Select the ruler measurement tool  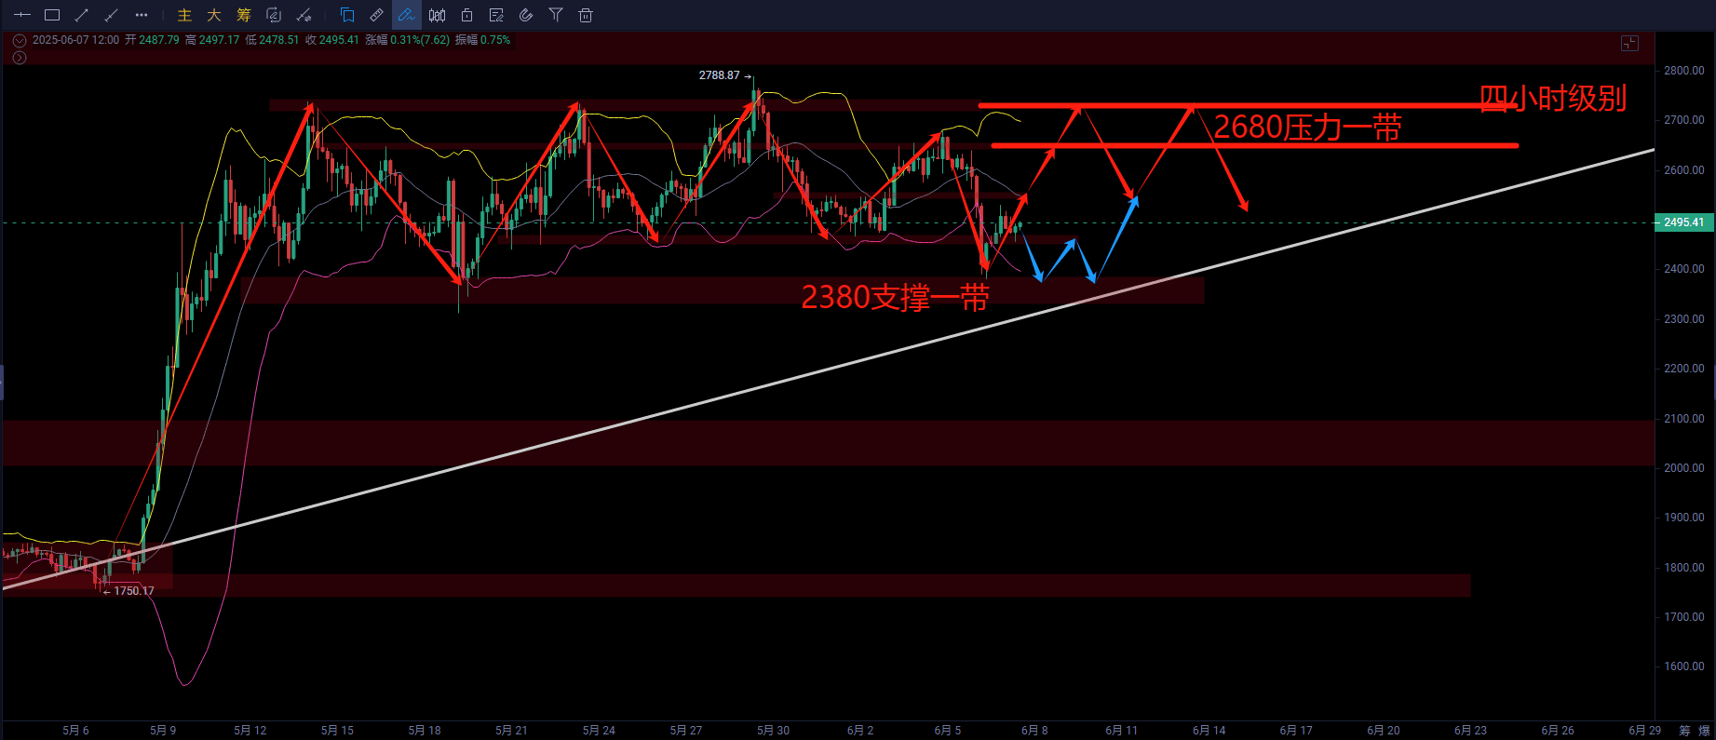(x=377, y=15)
